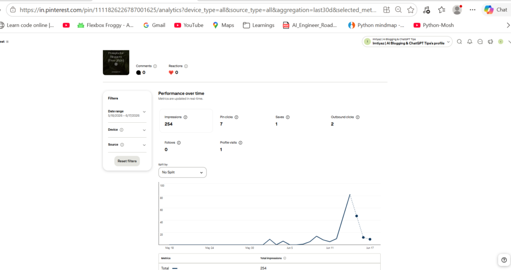Viewport: 511px width, 270px height.
Task: Open the Pinterest megaphone updates icon
Action: (x=490, y=42)
